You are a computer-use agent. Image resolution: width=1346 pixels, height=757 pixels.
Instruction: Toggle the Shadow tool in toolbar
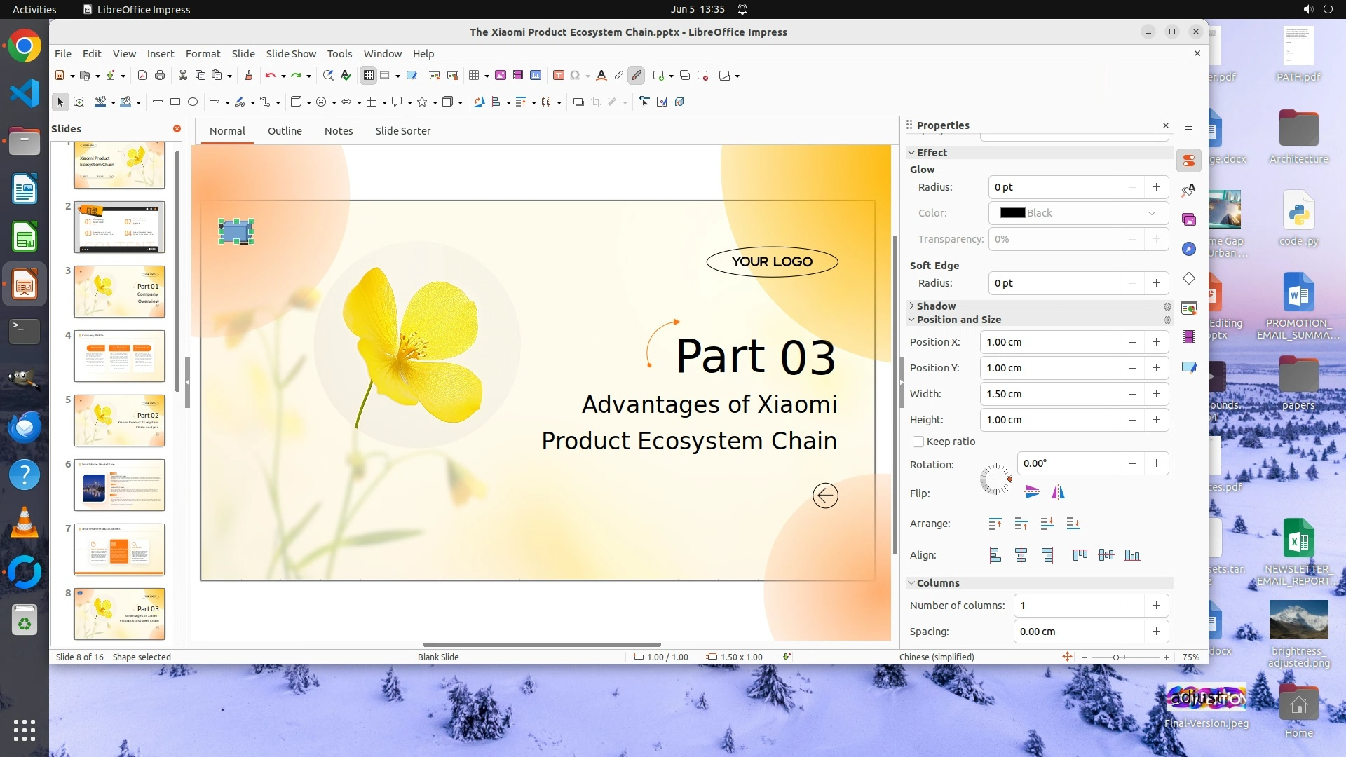click(578, 102)
